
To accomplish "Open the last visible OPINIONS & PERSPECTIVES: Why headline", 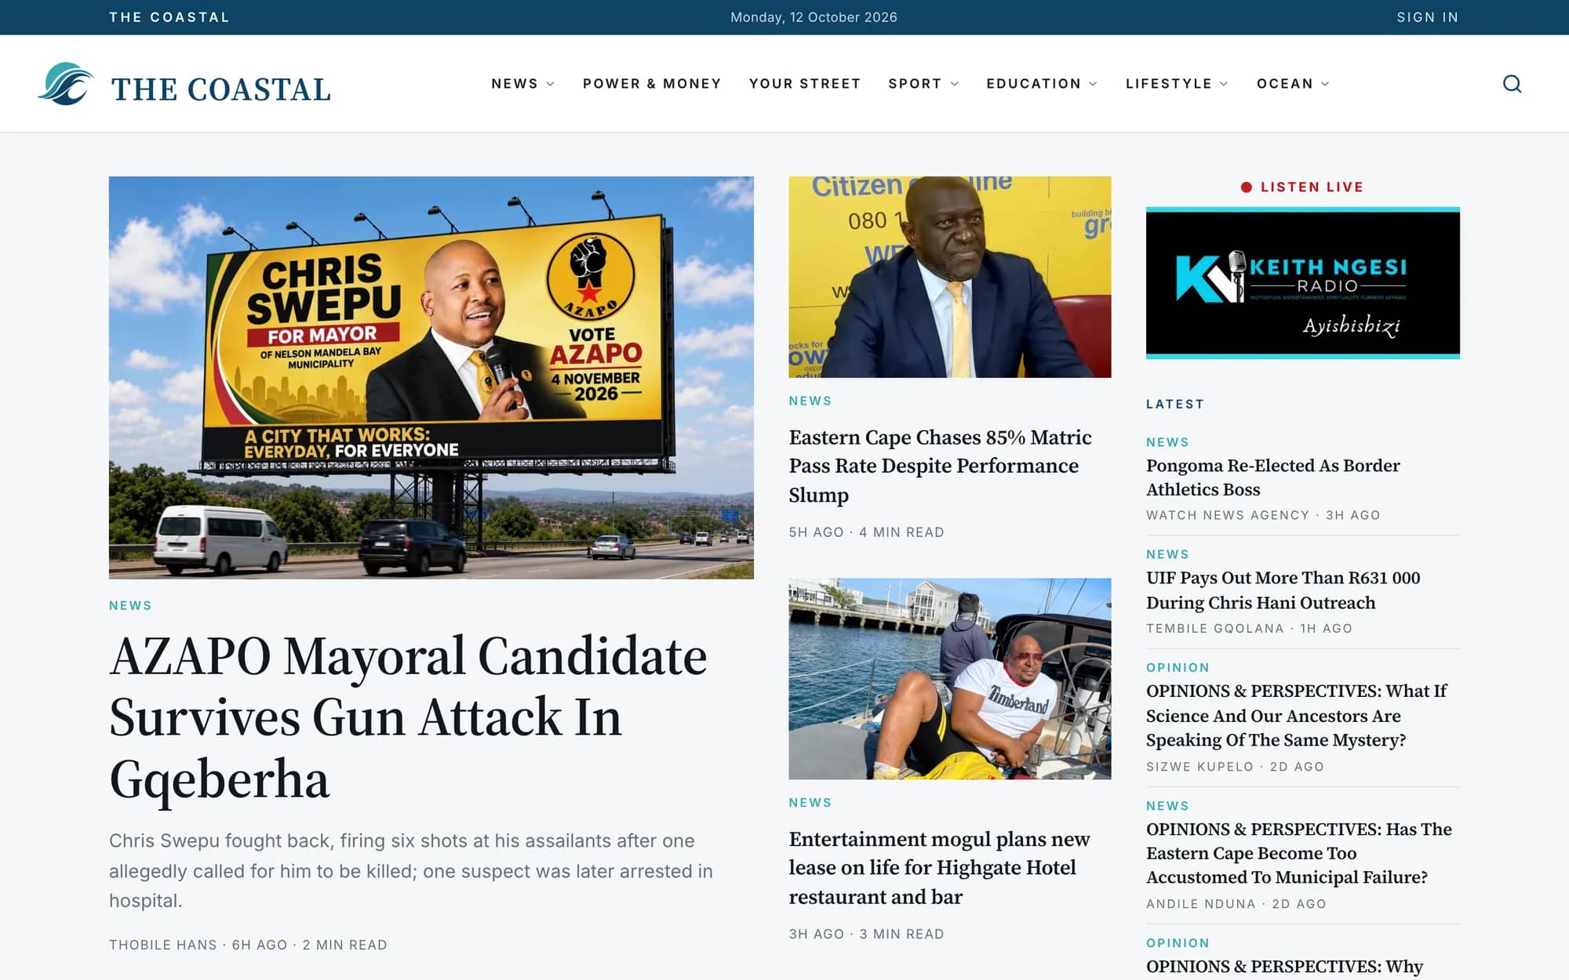I will [1284, 967].
